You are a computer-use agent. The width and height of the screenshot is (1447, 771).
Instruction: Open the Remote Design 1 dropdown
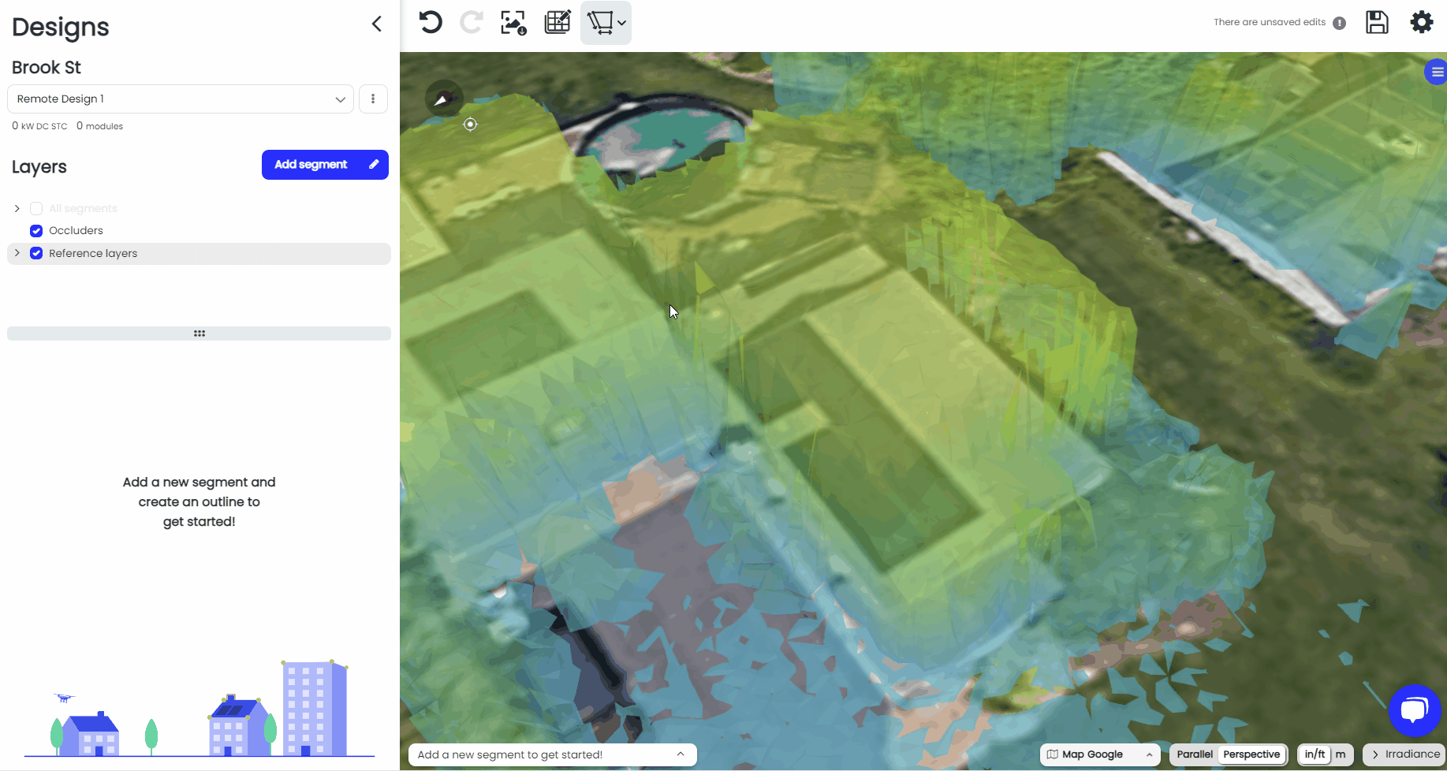(181, 99)
